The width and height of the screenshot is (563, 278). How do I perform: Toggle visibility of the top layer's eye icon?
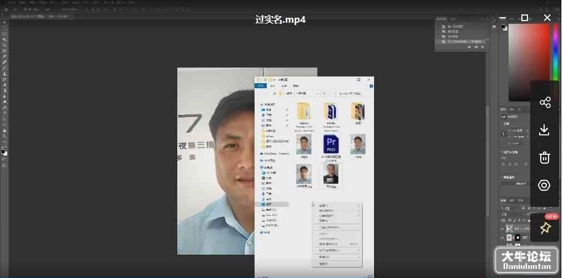(502, 229)
